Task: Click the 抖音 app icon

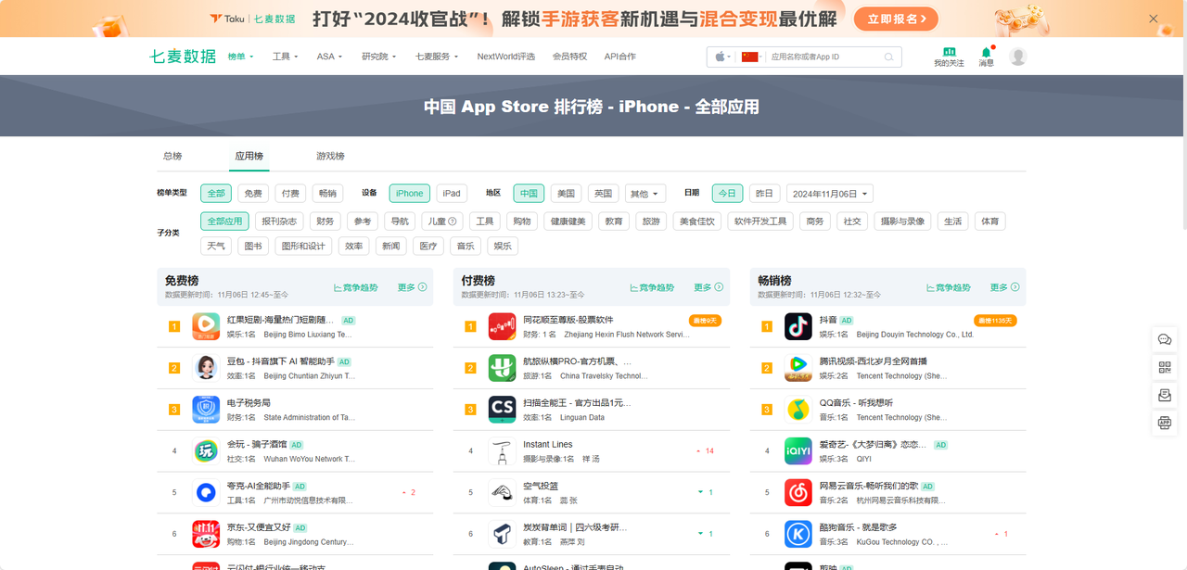Action: (x=798, y=326)
